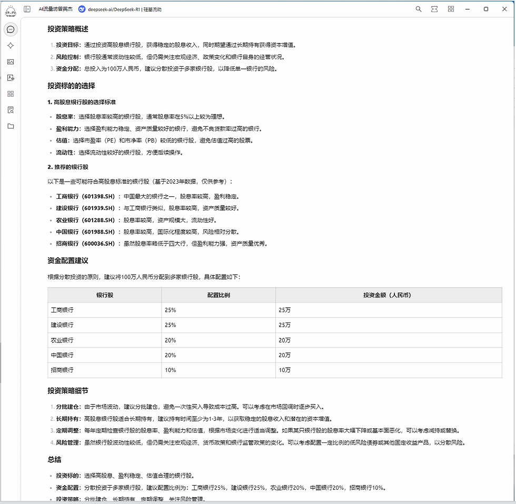Open the files folder icon in sidebar
The width and height of the screenshot is (516, 504).
pos(11,126)
